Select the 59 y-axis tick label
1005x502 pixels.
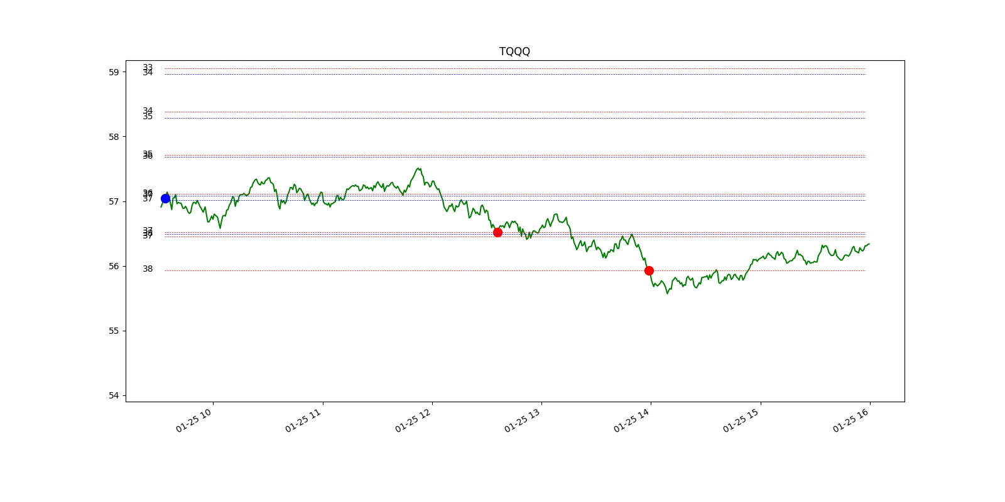pyautogui.click(x=114, y=72)
